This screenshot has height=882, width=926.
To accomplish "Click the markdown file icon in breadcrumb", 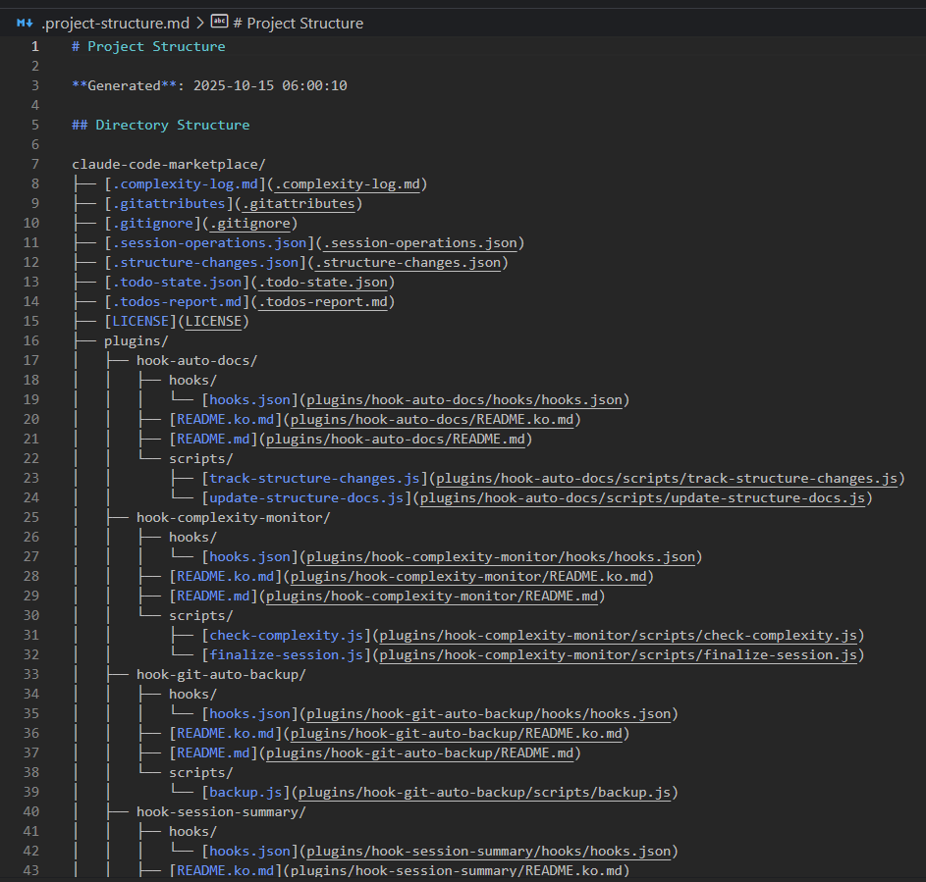I will (x=25, y=23).
